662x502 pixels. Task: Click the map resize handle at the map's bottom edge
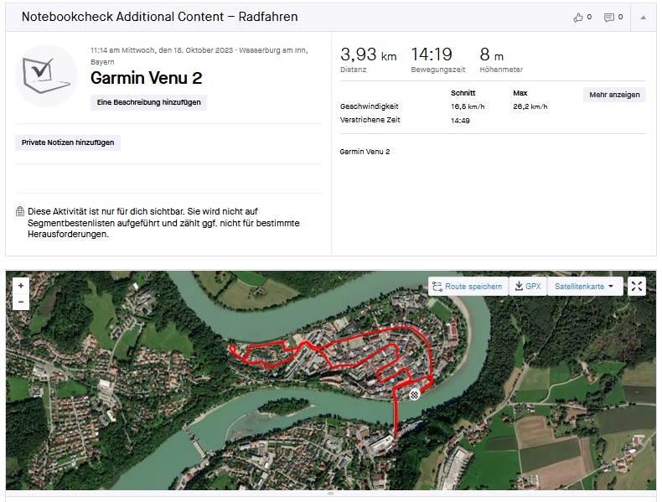point(330,493)
